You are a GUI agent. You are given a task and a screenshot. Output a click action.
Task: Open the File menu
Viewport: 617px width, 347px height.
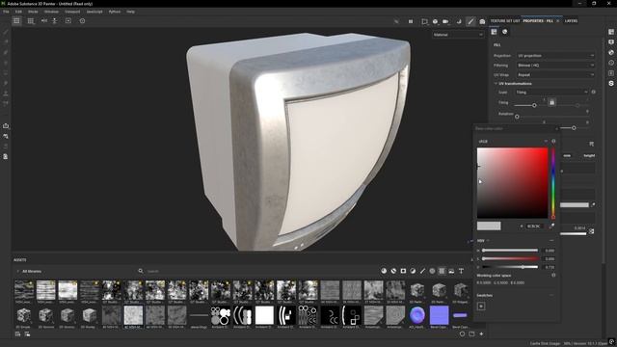(x=6, y=12)
